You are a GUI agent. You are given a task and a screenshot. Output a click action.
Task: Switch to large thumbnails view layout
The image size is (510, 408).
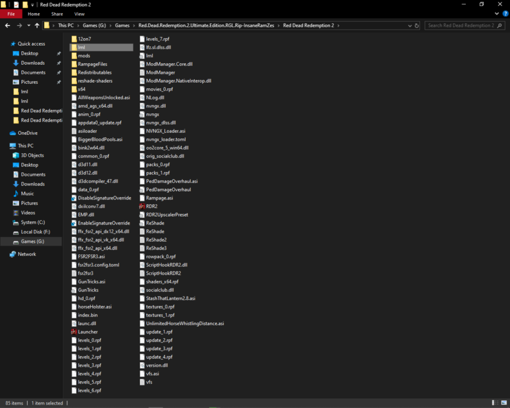tap(503, 403)
